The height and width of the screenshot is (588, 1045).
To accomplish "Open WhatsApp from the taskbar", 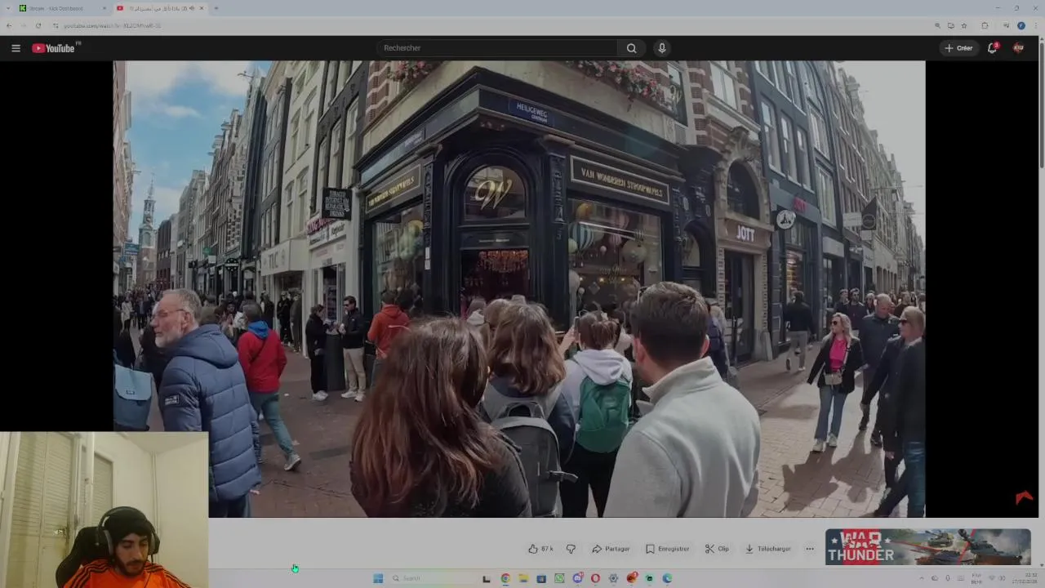I will (559, 578).
